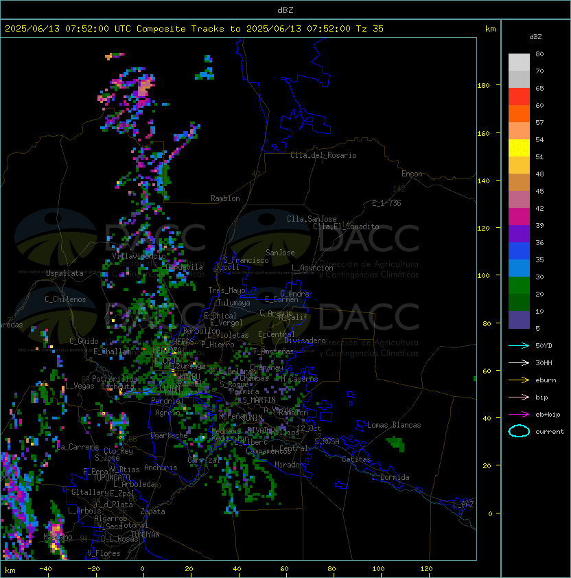
Task: Click the red 65 dBZ color swatch
Action: pos(519,96)
